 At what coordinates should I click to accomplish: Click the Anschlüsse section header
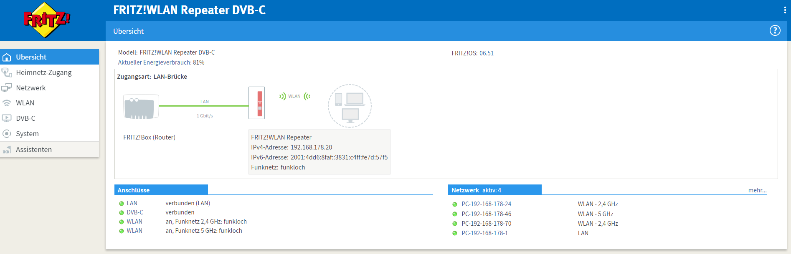pos(161,190)
